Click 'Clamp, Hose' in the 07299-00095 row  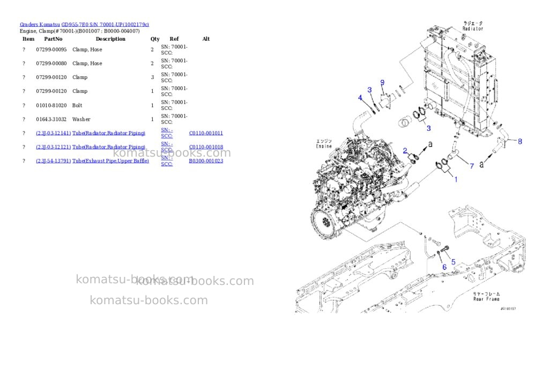point(87,50)
